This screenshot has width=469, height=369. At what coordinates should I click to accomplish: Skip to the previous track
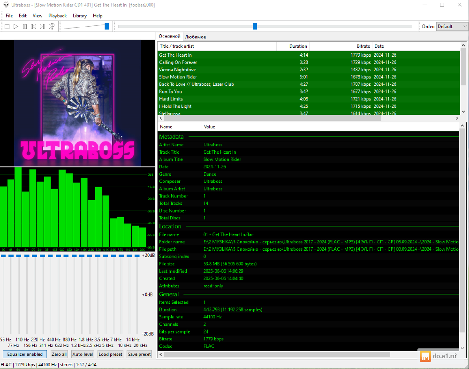pos(34,27)
